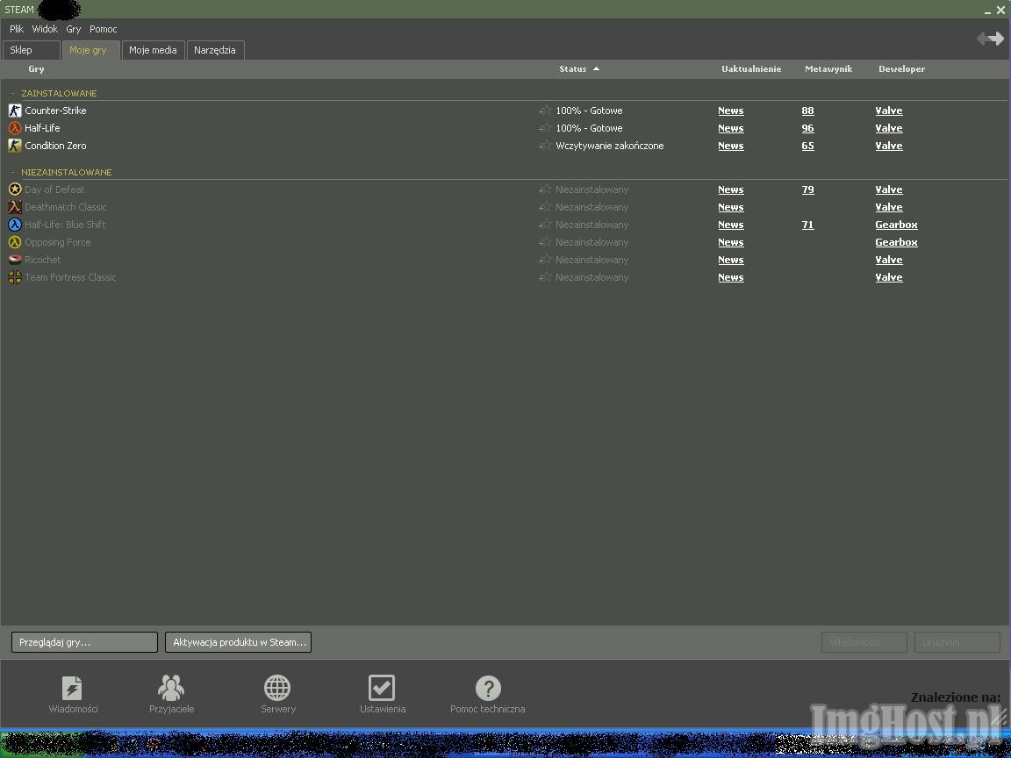Select the Deathmatch Classic row name
The width and height of the screenshot is (1011, 758).
click(65, 207)
